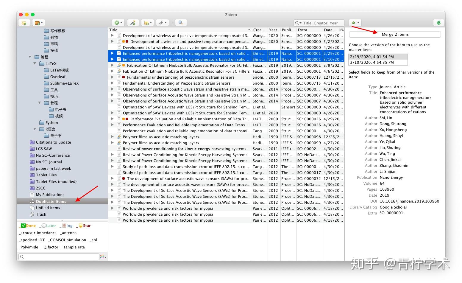
Task: Filter by the _antenna tag
Action: point(68,233)
